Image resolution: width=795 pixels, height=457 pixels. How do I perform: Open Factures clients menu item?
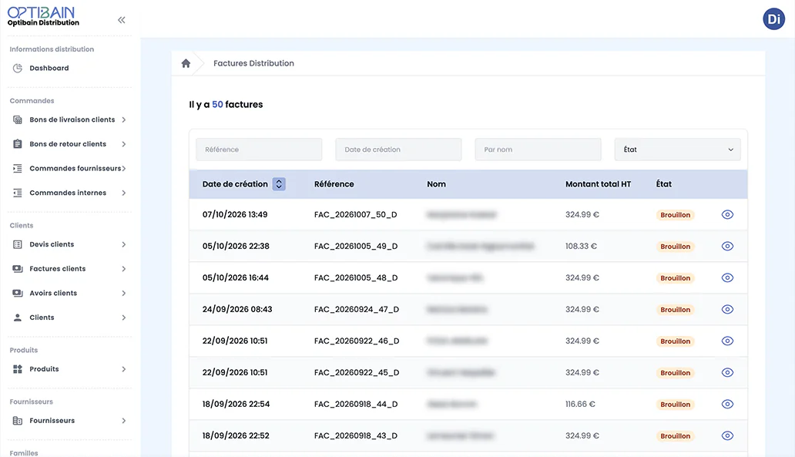point(57,269)
